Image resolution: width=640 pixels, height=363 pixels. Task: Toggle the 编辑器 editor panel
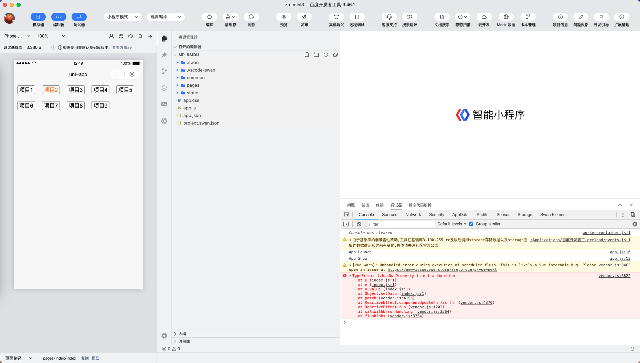(x=59, y=17)
